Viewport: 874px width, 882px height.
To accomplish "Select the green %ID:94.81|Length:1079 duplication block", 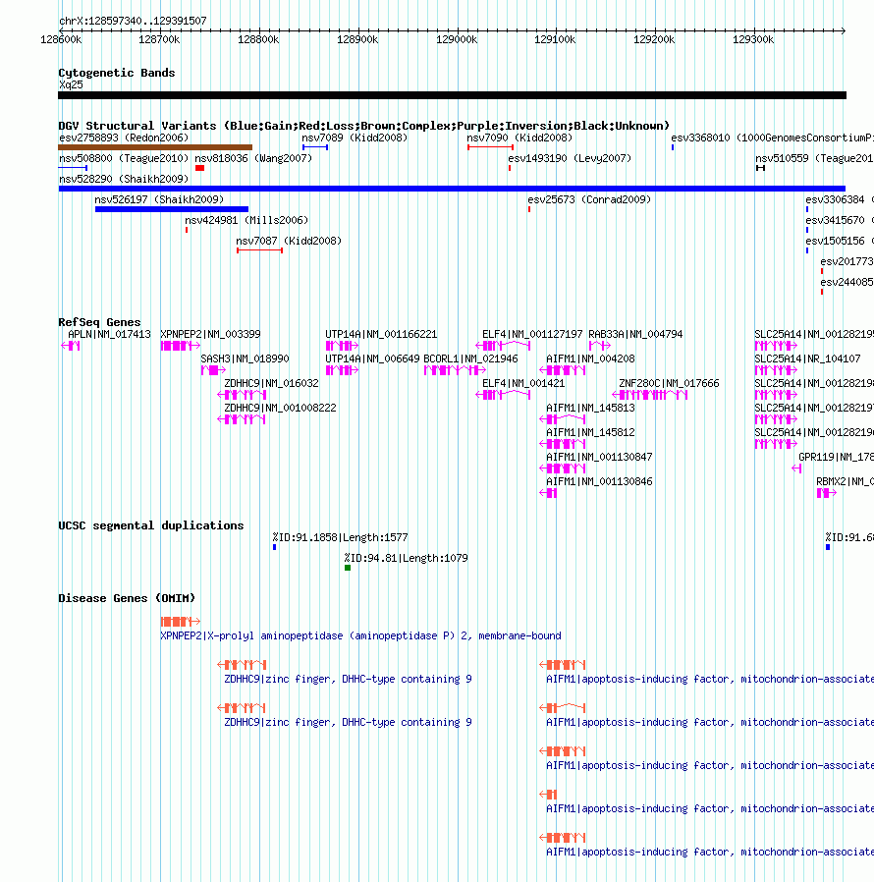I will click(348, 568).
